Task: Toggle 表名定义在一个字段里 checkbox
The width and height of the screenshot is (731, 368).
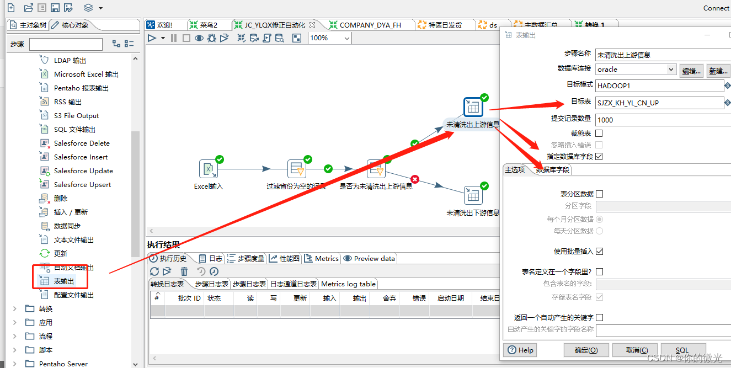Action: [600, 272]
